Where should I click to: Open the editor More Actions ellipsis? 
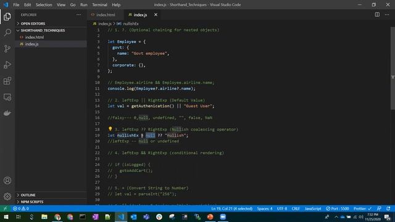pyautogui.click(x=387, y=15)
